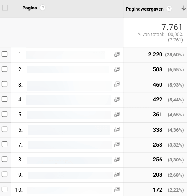Select row 9 checkbox
This screenshot has width=188, height=196.
4,175
